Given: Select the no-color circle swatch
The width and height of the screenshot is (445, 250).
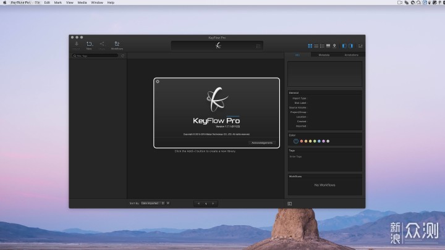Looking at the screenshot, I should [x=295, y=141].
